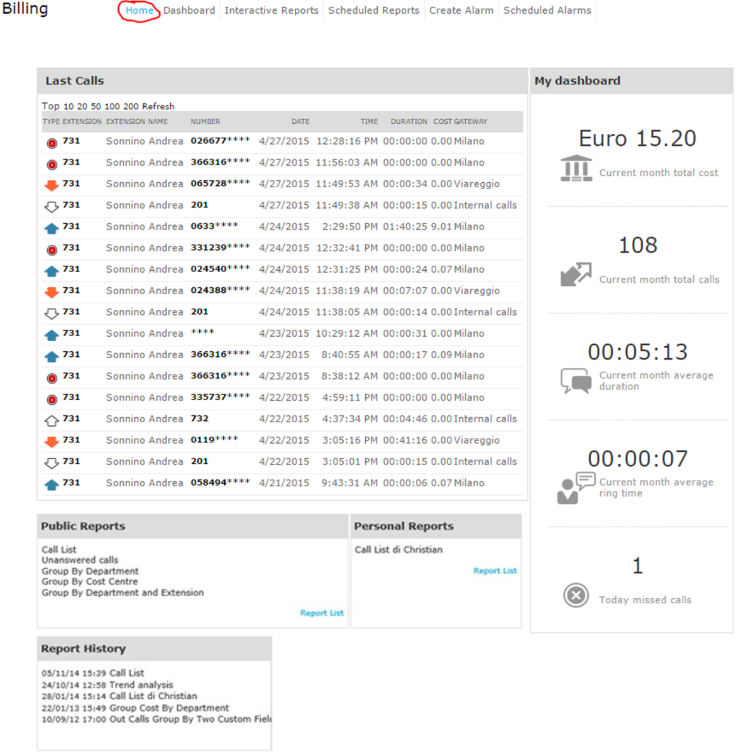Click the orange incoming arrow on the 11:49:53 AM call
This screenshot has width=736, height=754.
[x=52, y=185]
